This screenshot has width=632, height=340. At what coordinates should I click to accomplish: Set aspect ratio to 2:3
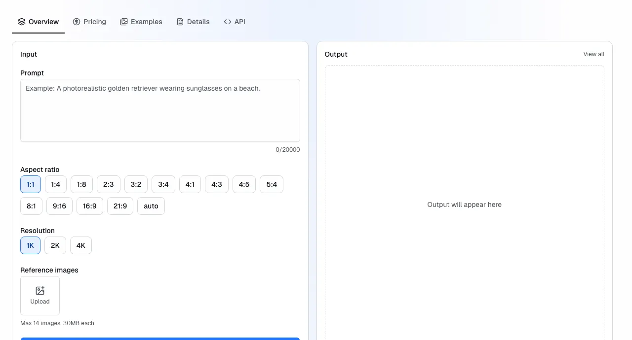[109, 184]
